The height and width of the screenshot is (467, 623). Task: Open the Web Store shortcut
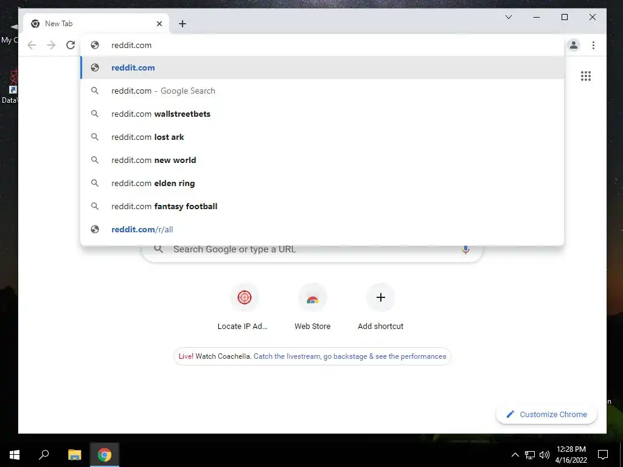312,307
